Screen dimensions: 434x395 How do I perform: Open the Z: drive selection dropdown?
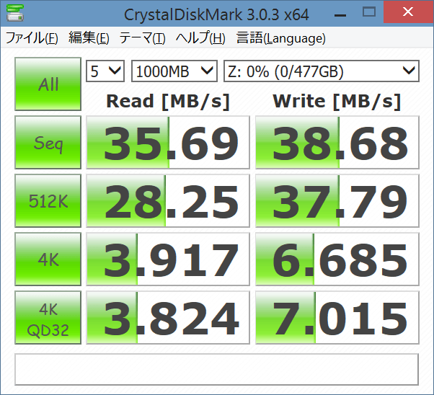click(x=321, y=71)
